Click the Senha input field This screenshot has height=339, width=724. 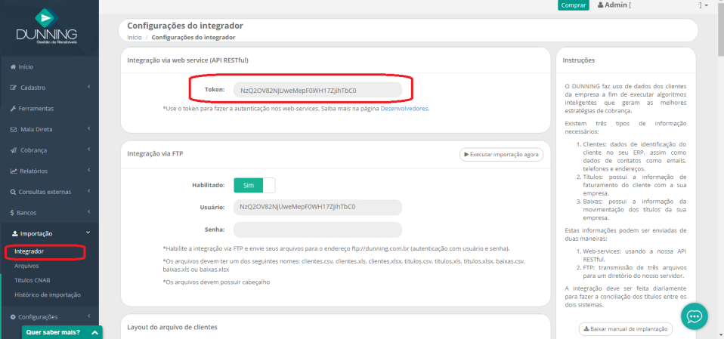(317, 230)
